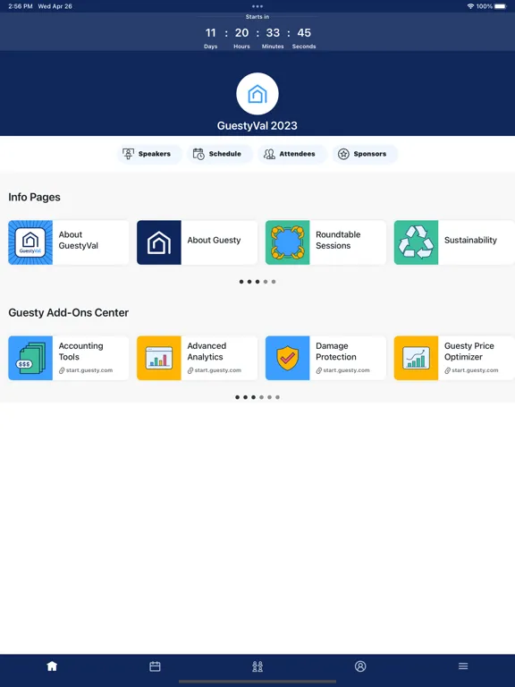The width and height of the screenshot is (515, 687).
Task: Click the countdown Seconds value
Action: pos(304,33)
